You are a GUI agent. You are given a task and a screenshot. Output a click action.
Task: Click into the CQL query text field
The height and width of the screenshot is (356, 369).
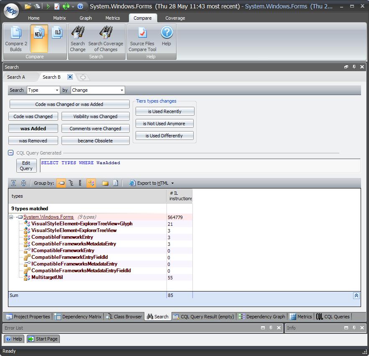point(200,165)
